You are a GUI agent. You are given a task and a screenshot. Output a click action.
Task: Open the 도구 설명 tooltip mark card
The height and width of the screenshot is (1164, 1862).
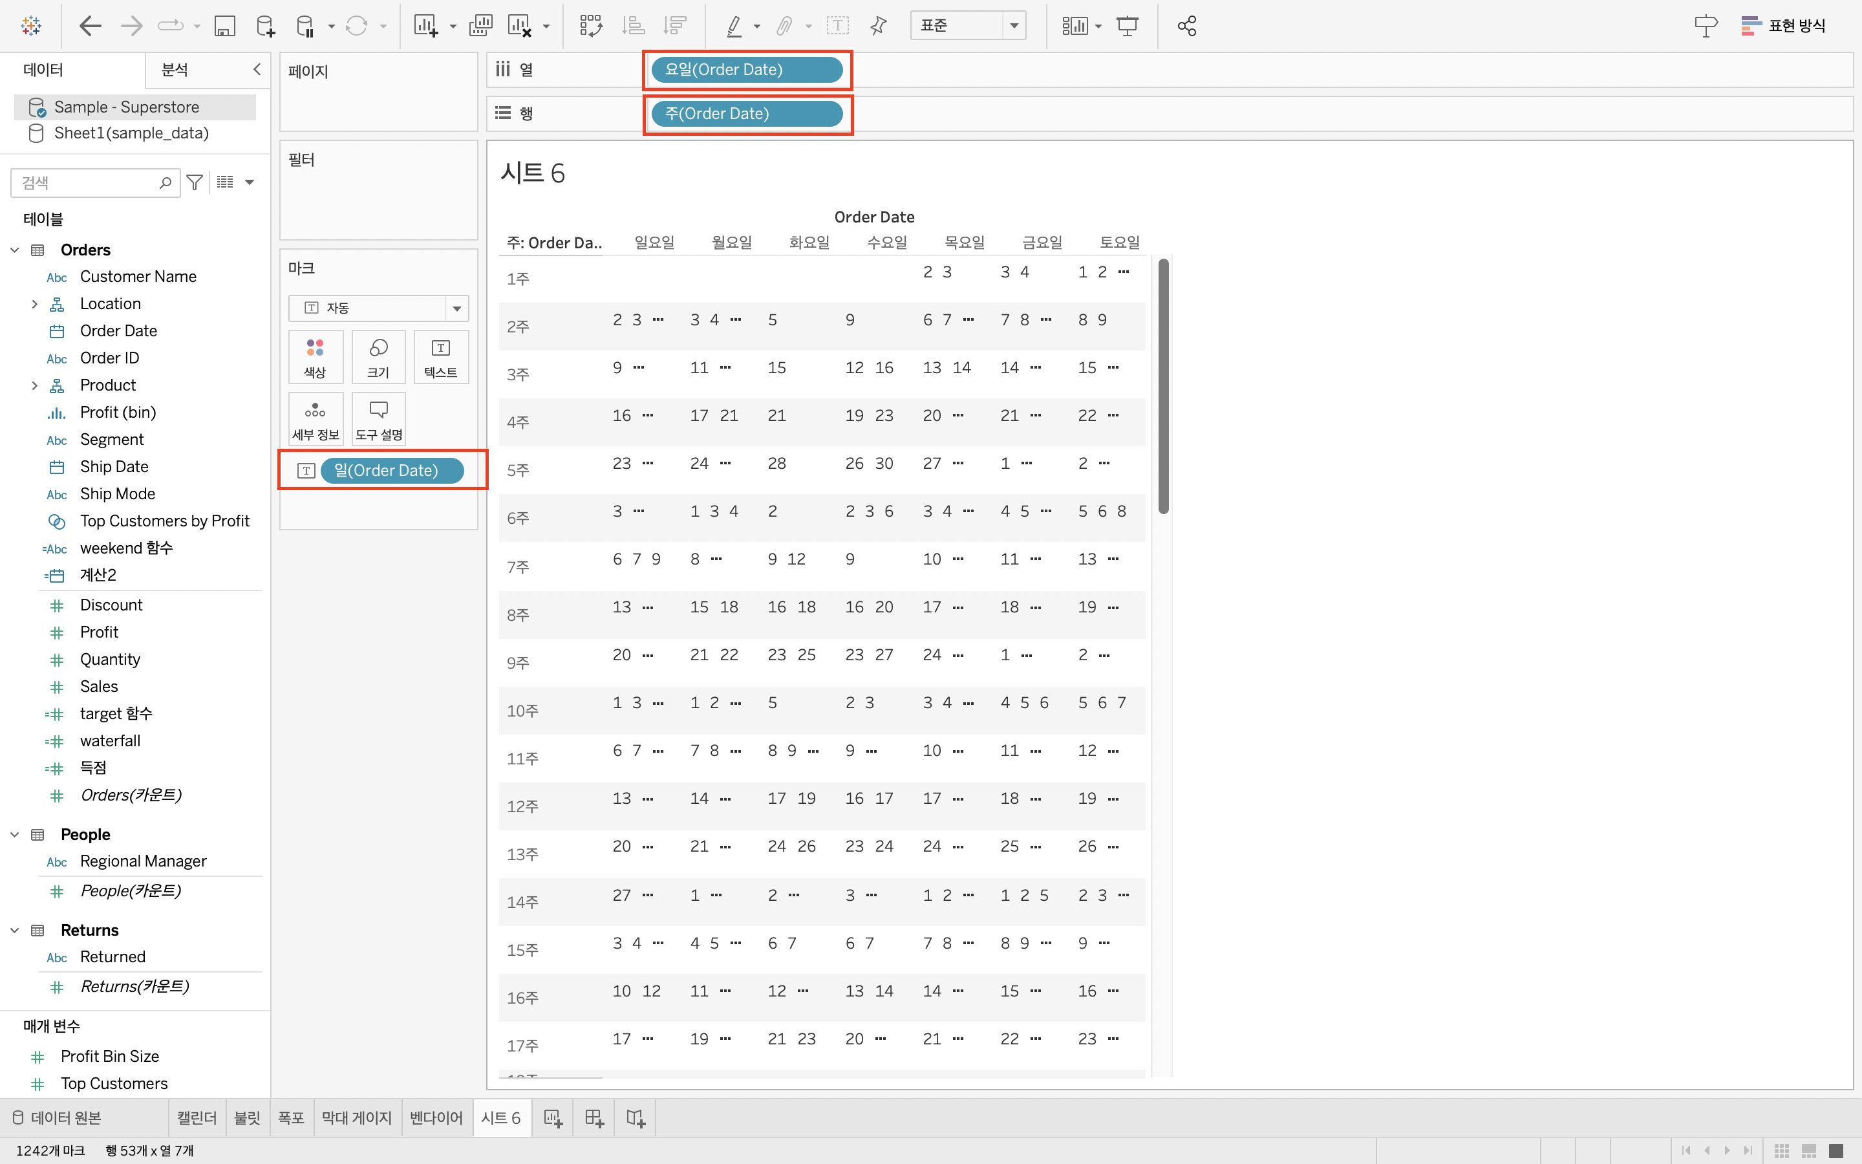point(378,419)
